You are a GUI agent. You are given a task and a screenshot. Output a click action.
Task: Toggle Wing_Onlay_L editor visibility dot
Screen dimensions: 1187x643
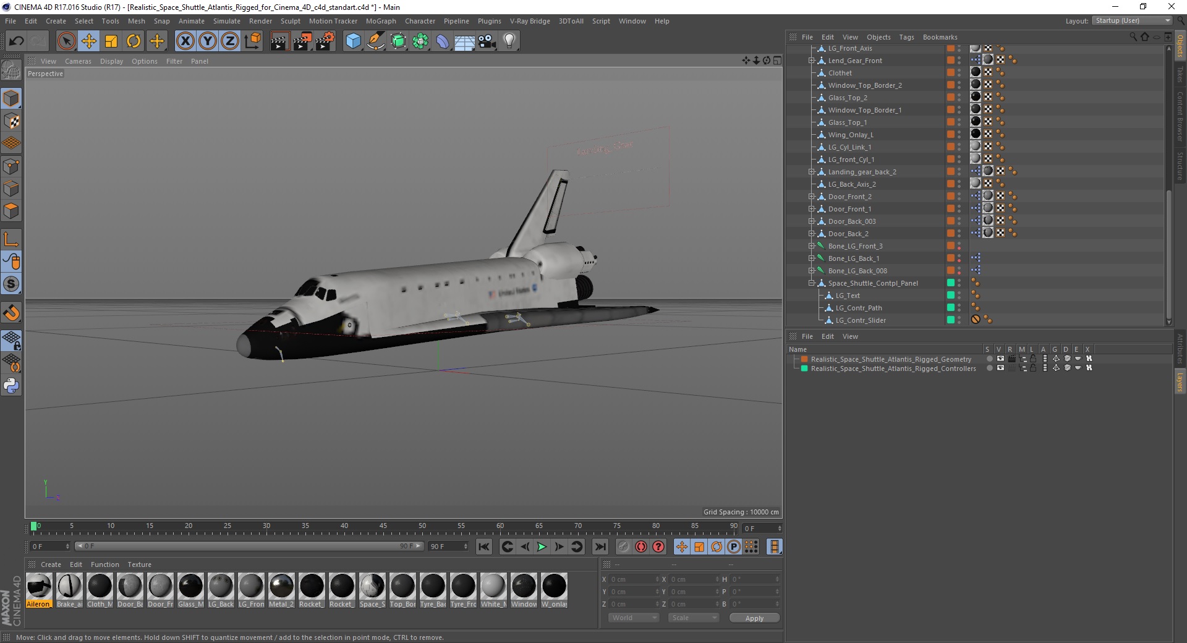click(959, 132)
